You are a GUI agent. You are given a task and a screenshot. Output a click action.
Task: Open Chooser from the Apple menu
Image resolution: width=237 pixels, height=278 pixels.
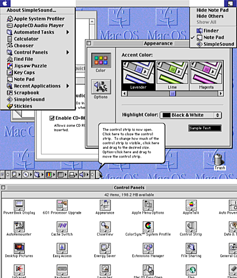(38, 46)
